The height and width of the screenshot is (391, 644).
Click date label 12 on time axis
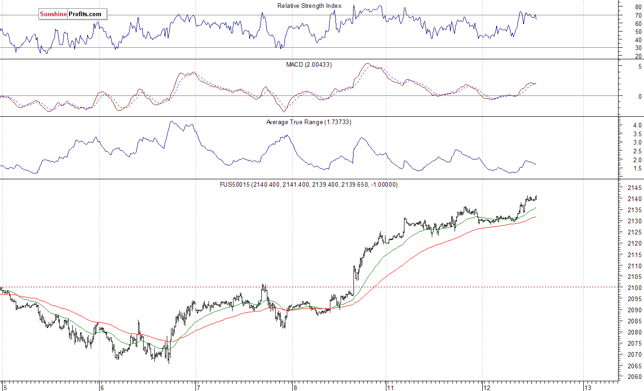(487, 387)
